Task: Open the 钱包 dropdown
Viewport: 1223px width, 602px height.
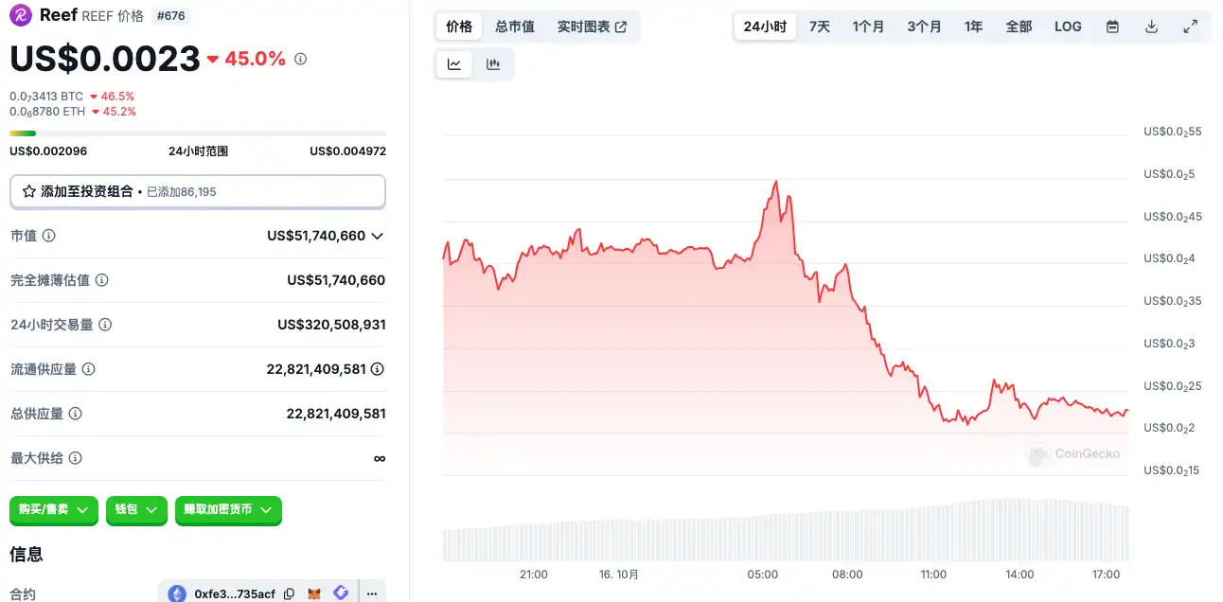Action: pos(136,509)
